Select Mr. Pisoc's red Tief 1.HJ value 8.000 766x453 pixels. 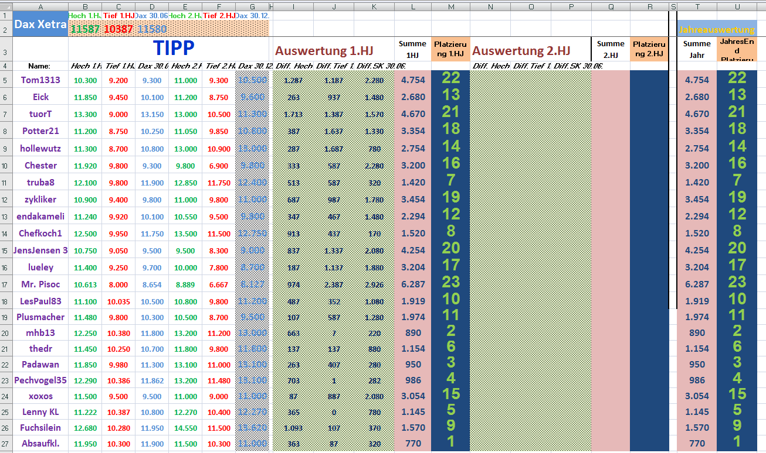(x=118, y=284)
